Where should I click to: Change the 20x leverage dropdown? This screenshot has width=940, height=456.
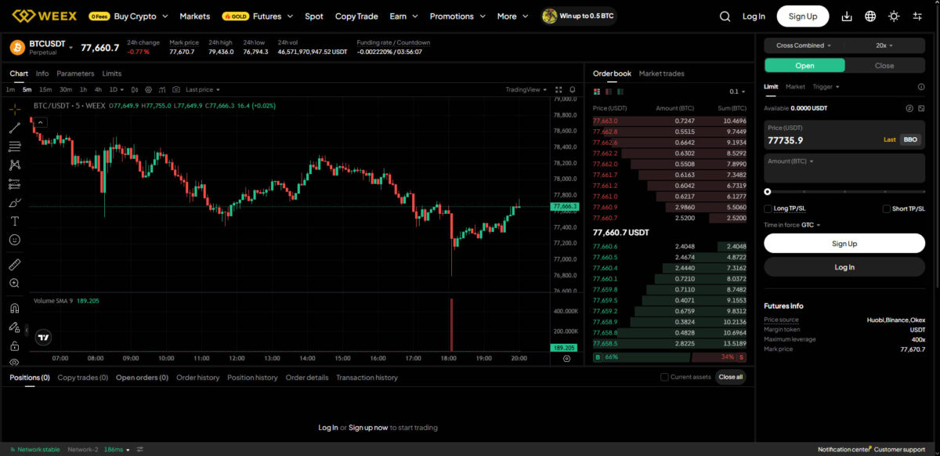coord(884,45)
